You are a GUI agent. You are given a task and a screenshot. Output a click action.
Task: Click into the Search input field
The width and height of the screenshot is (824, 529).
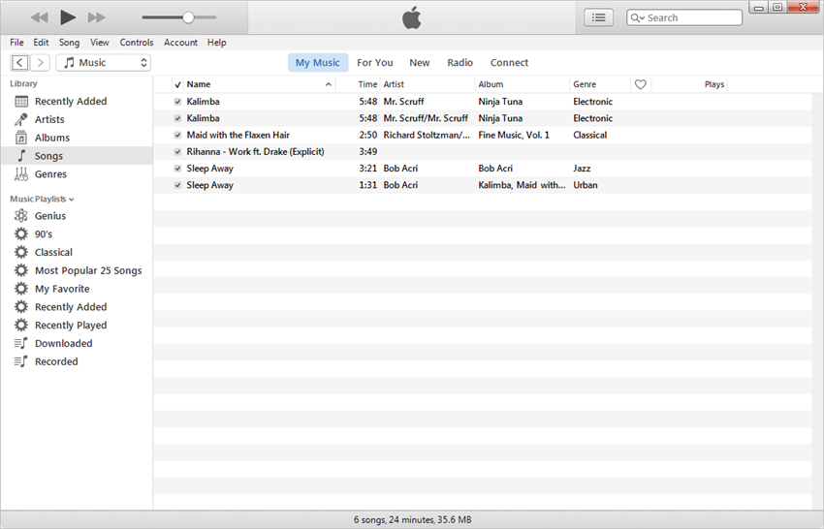(x=690, y=17)
